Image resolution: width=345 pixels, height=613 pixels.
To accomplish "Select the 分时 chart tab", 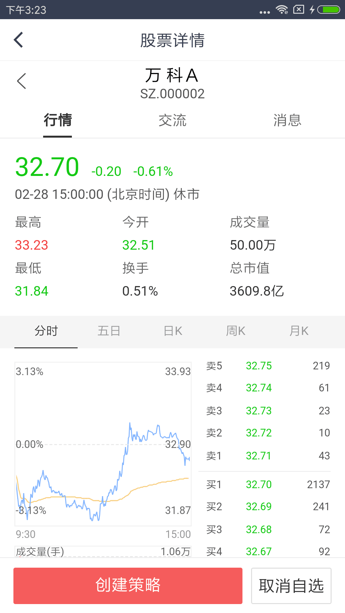I will coord(46,331).
